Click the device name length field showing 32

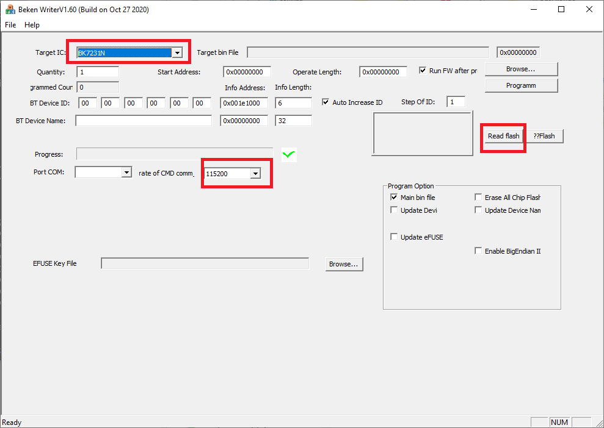(x=294, y=121)
